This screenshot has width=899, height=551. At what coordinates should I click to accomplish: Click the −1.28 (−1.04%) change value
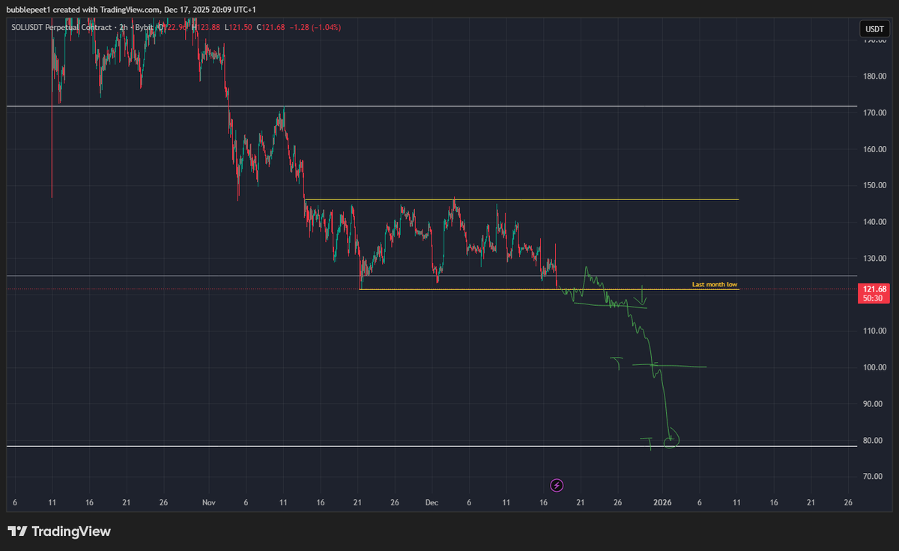[314, 28]
